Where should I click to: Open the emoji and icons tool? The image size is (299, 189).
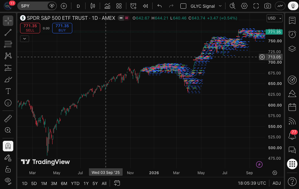[x=8, y=103]
